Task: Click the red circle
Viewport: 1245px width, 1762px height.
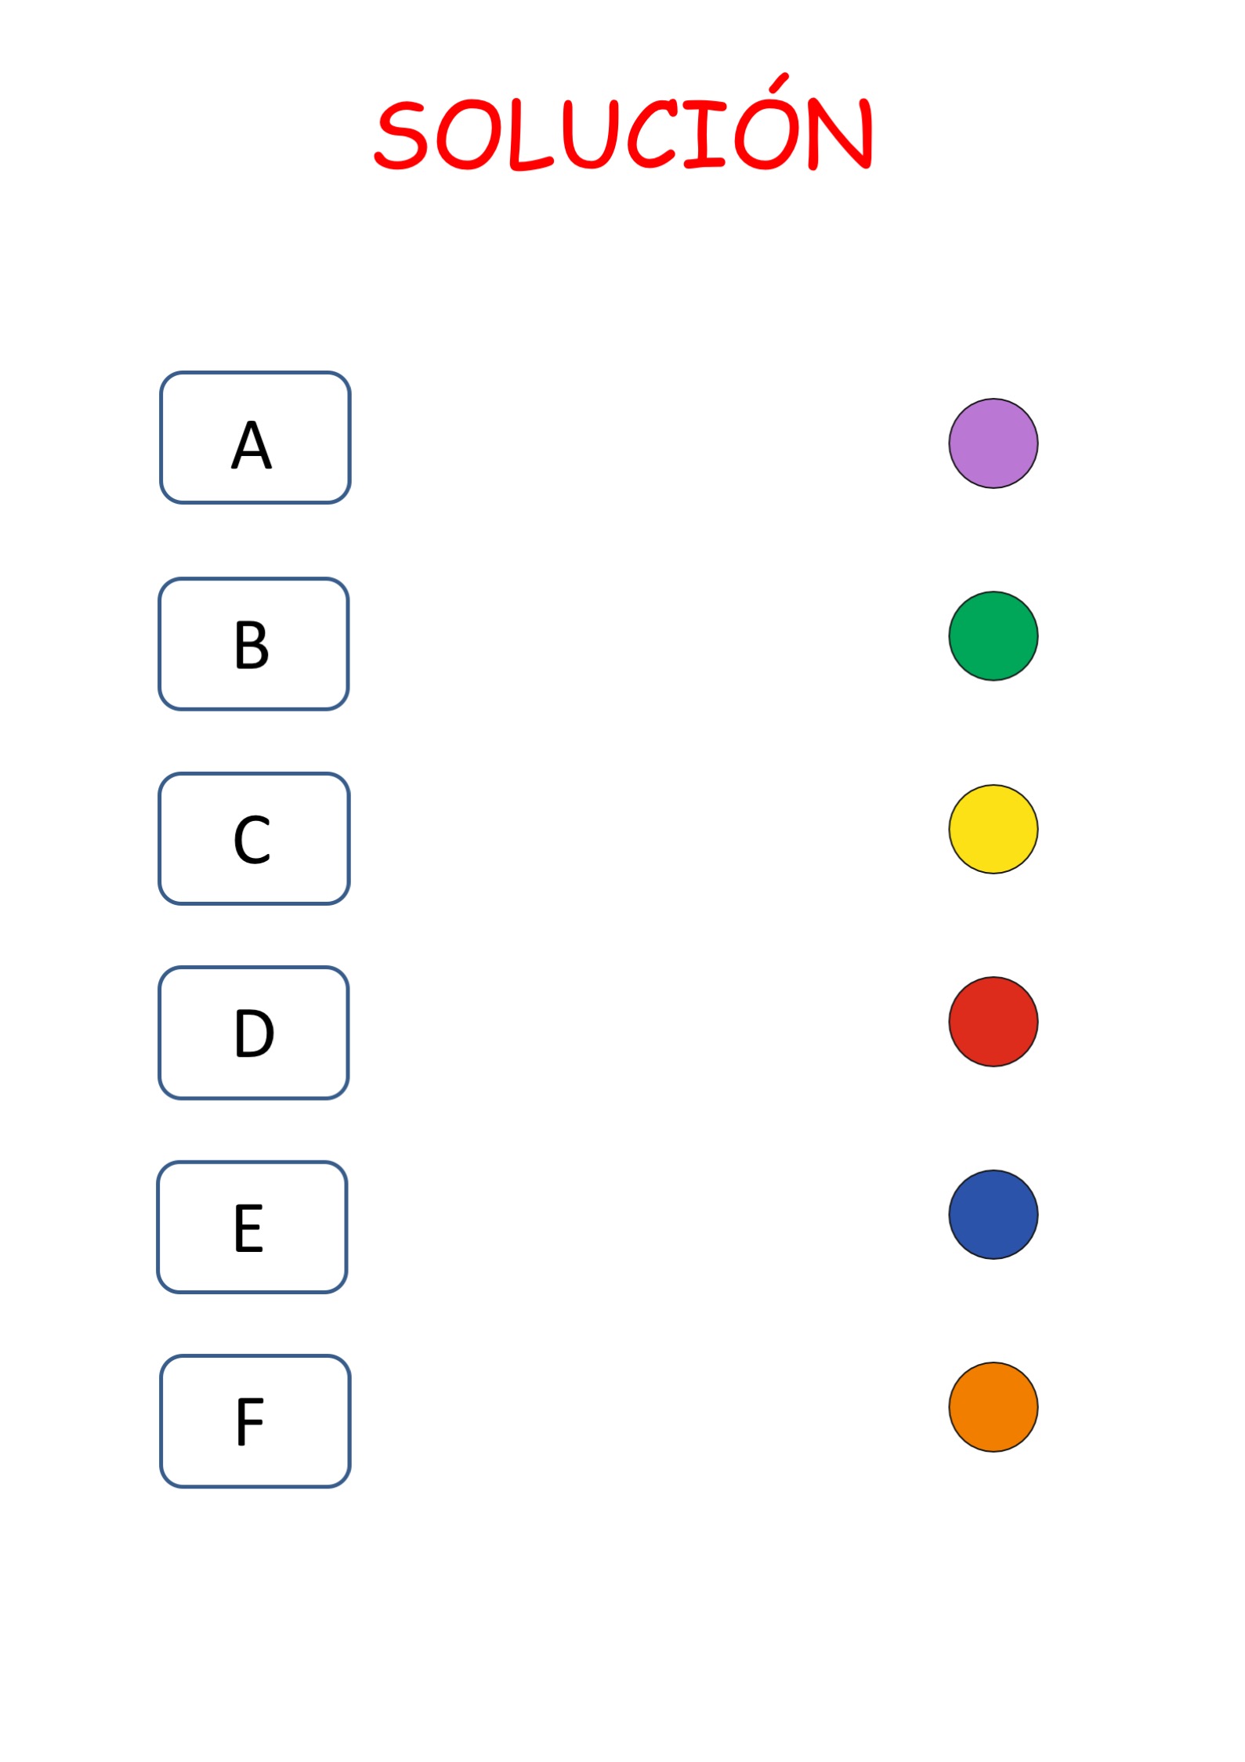Action: (993, 1022)
